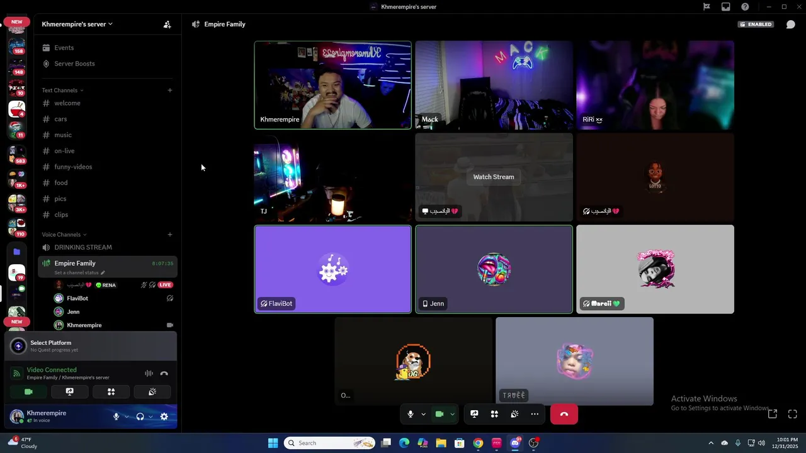Mute microphone in the bottom call bar

point(411,414)
